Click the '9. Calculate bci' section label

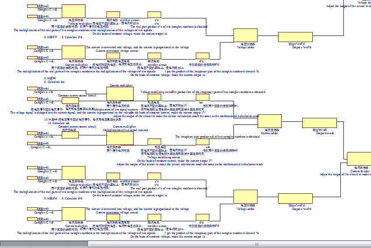(x=54, y=82)
